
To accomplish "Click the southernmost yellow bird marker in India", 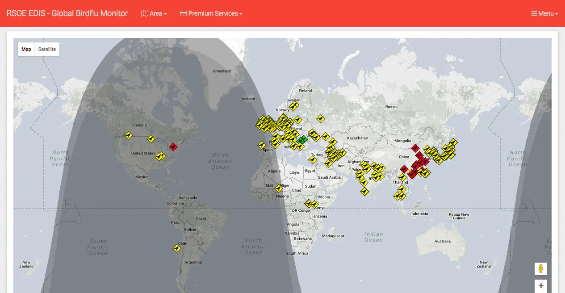I will pyautogui.click(x=364, y=192).
